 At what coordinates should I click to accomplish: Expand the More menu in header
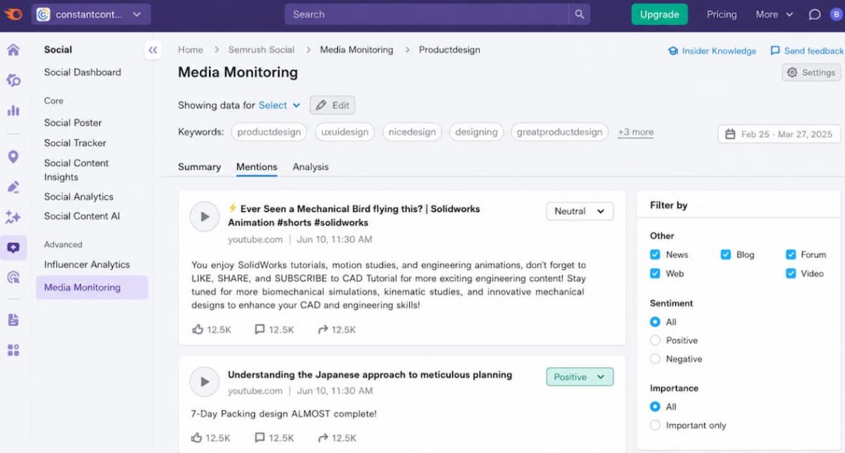click(x=774, y=15)
